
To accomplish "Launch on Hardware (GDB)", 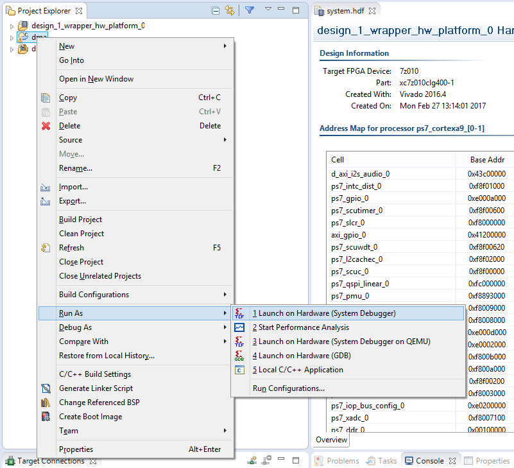I will point(348,356).
